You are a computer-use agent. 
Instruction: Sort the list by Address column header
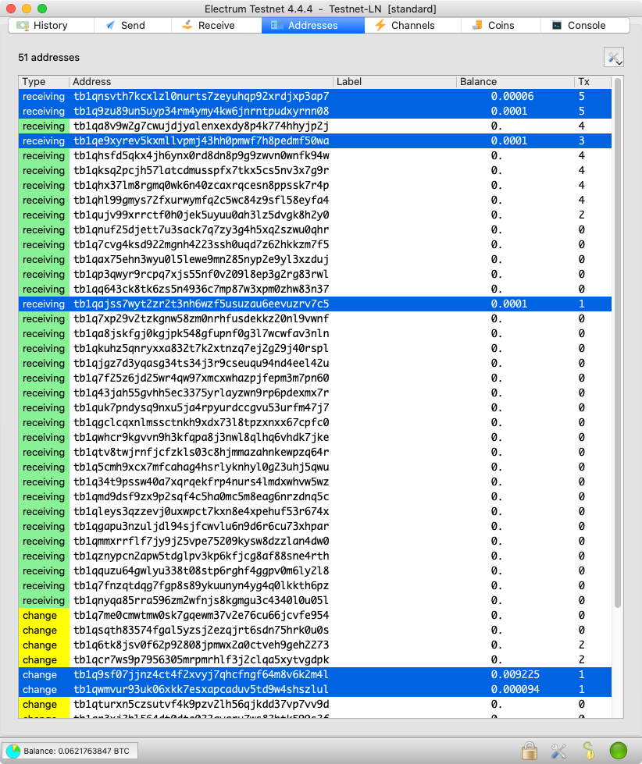pos(201,82)
